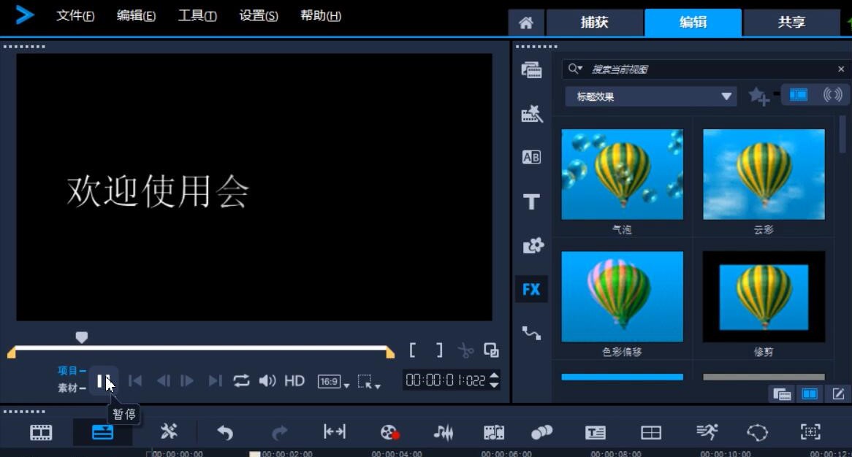Expand the 标题效果 category dropdown
Image resolution: width=852 pixels, height=457 pixels.
651,96
